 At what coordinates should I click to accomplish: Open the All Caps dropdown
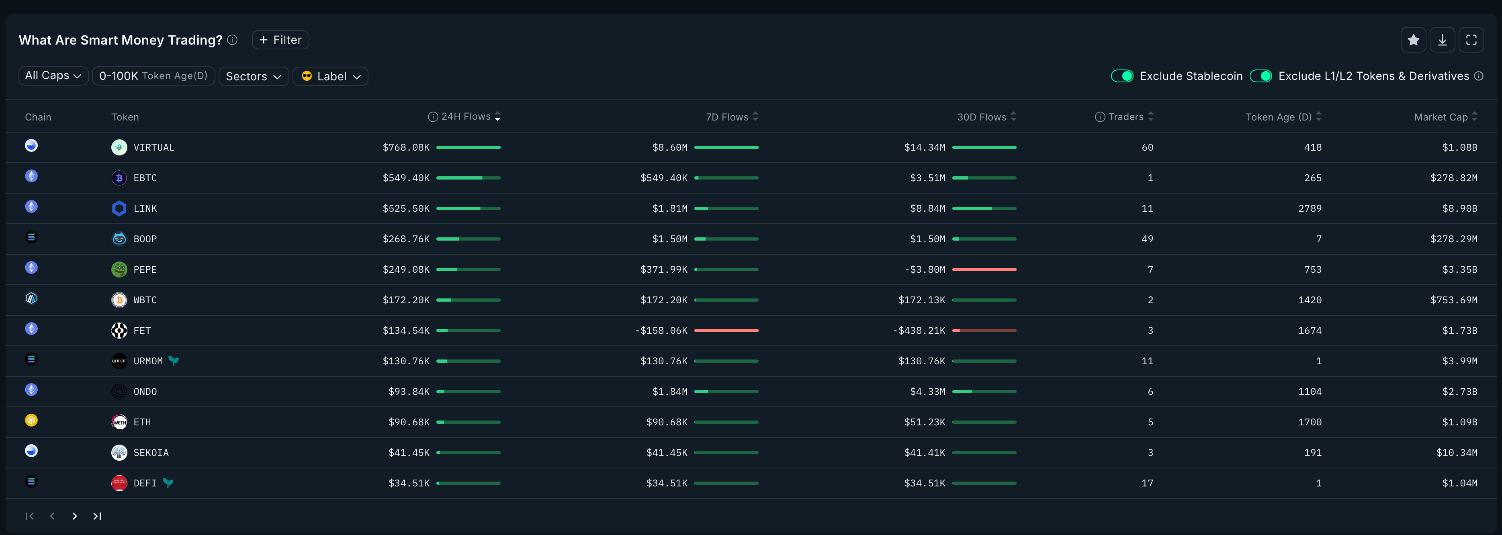coord(53,76)
